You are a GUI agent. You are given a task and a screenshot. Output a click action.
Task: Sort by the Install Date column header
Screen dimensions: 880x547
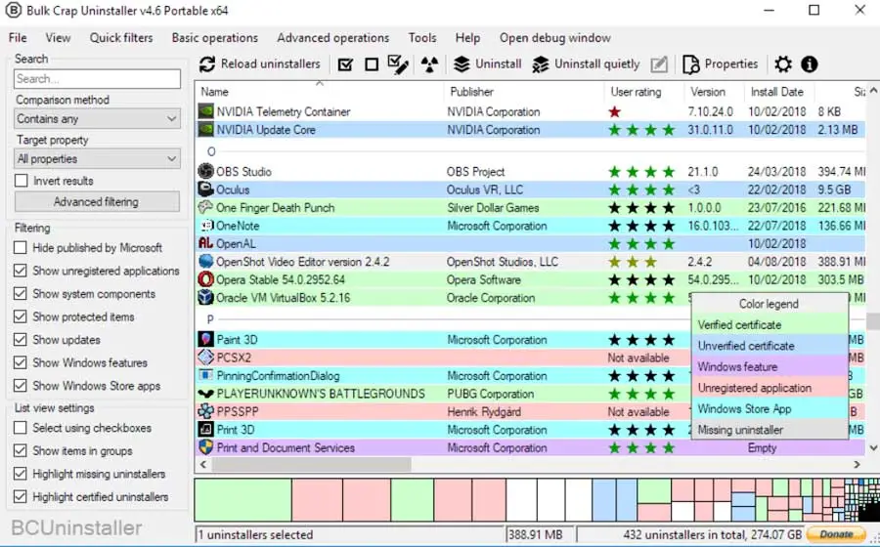click(x=779, y=92)
